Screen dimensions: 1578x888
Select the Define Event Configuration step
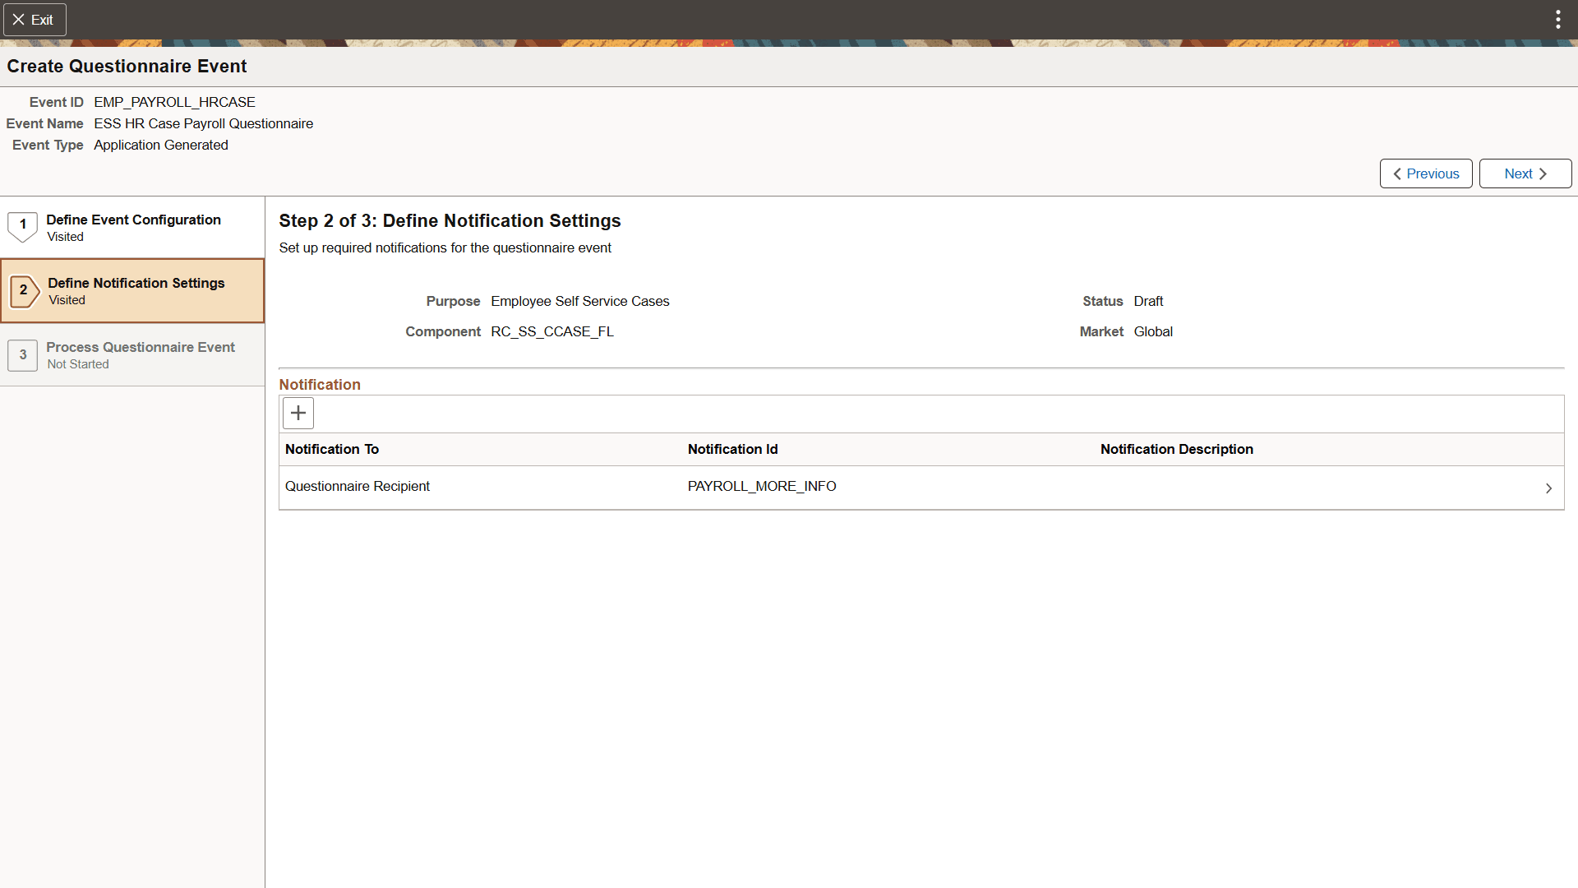[132, 228]
